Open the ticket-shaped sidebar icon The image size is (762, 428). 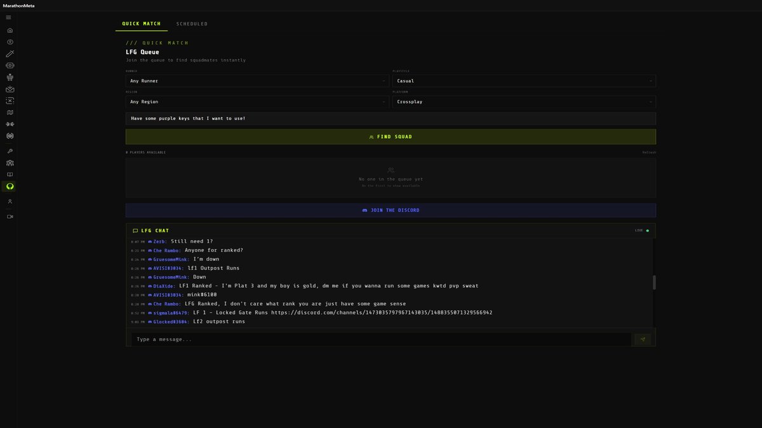[10, 65]
